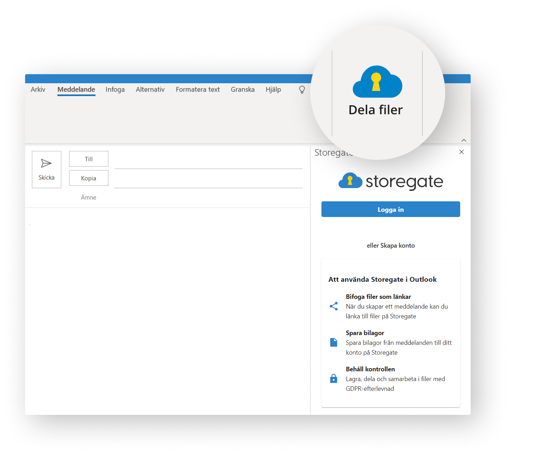Click the 'Bifoga filer som länkar' text

click(378, 297)
